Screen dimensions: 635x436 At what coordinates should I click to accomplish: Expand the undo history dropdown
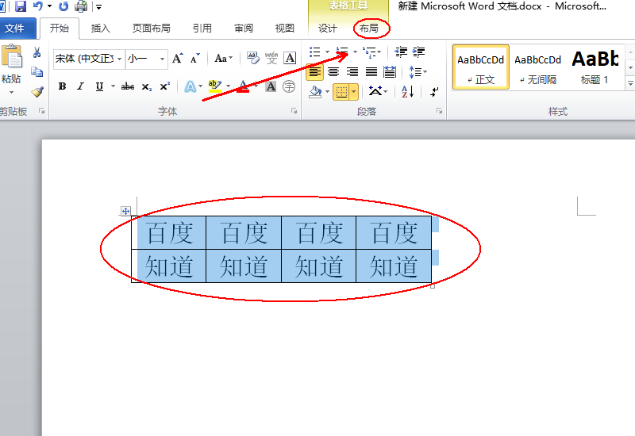click(x=49, y=6)
